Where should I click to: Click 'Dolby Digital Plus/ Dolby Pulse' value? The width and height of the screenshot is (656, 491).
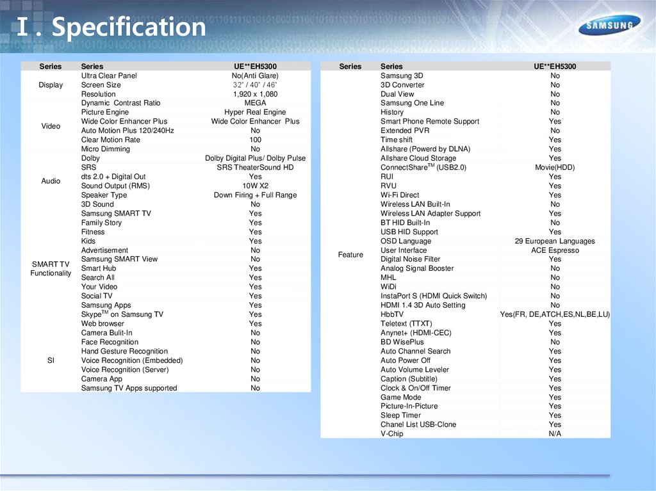pos(255,158)
